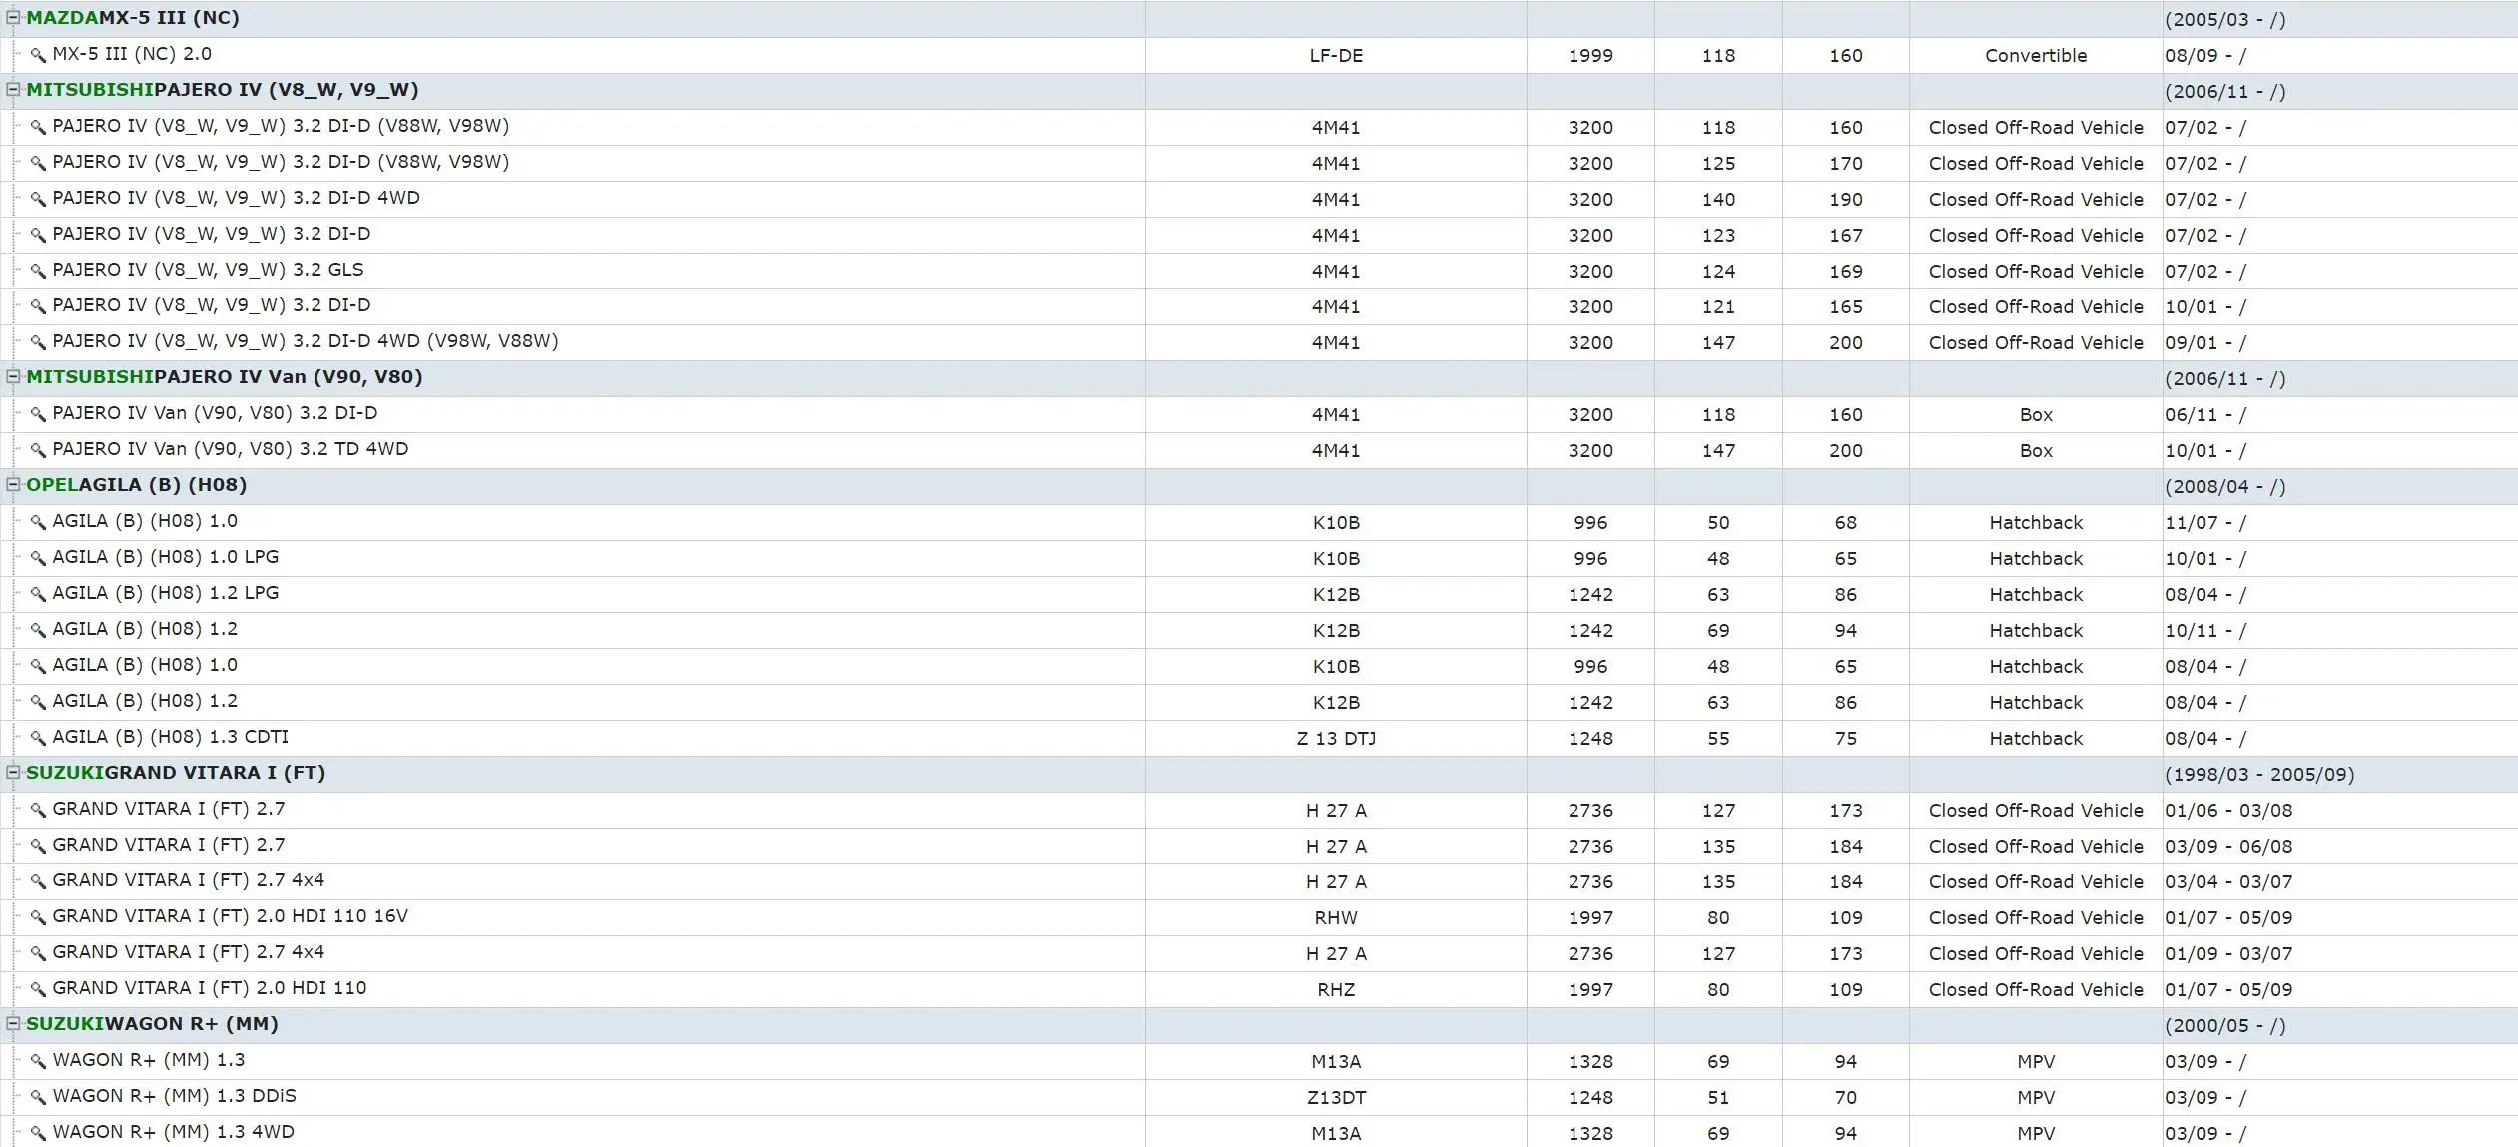This screenshot has height=1147, width=2518.
Task: Click date range (2008/04 - /)
Action: [2224, 487]
